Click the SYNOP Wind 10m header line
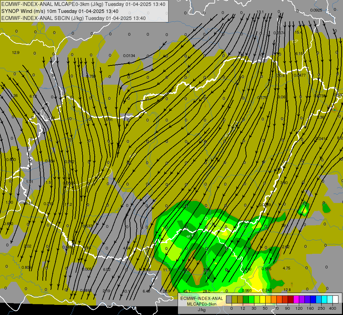The height and width of the screenshot is (315, 343). coord(60,11)
